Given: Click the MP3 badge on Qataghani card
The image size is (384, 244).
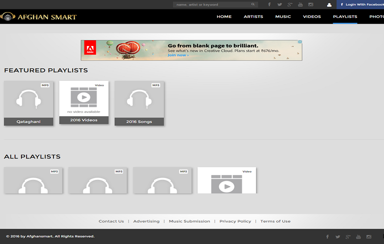Looking at the screenshot, I should pyautogui.click(x=45, y=86).
